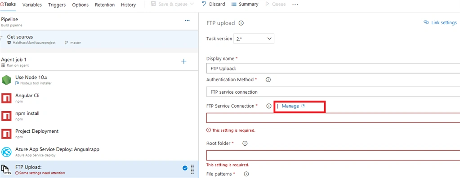
Task: Click the FTP upload info icon
Action: point(241,23)
